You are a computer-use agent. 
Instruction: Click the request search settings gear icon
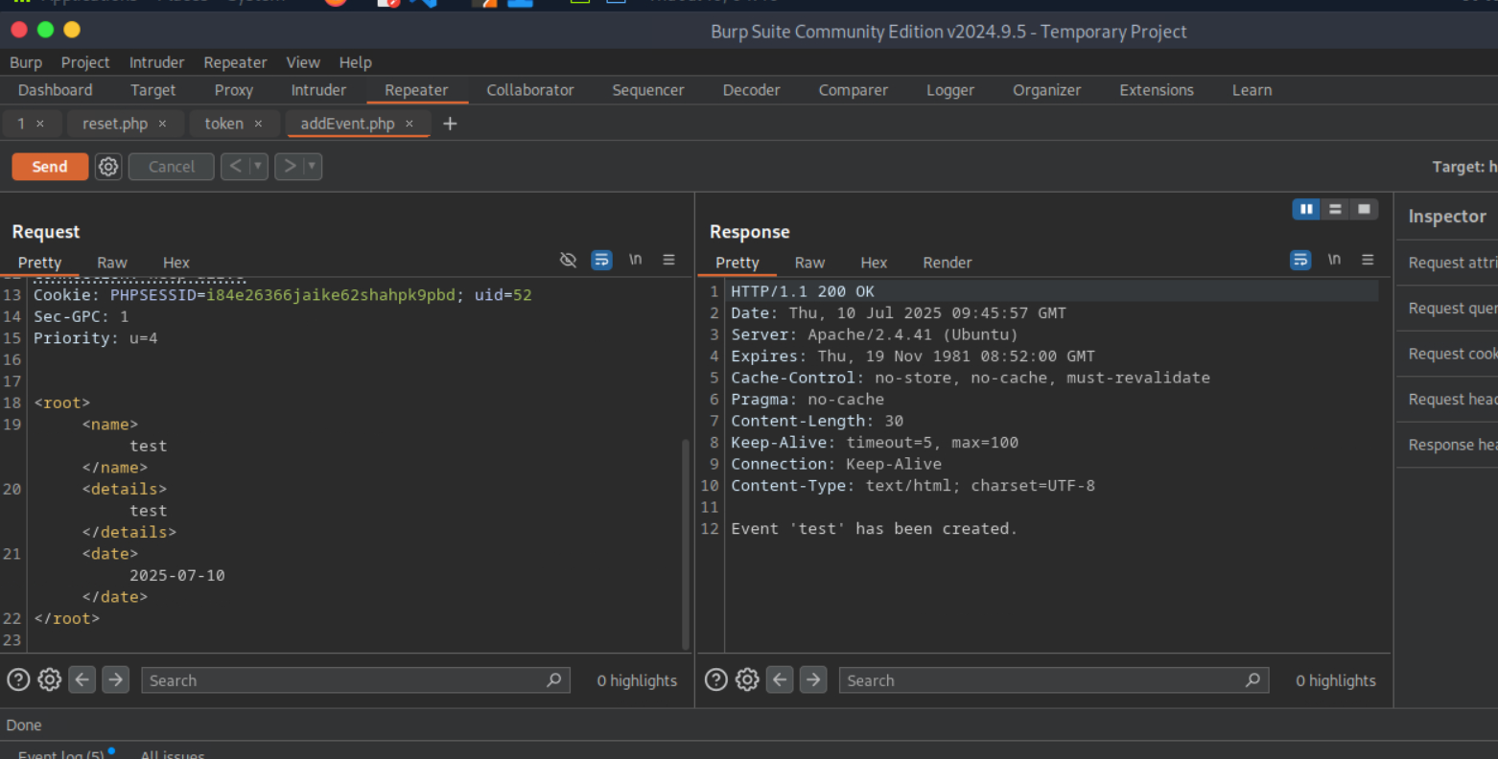pos(50,680)
